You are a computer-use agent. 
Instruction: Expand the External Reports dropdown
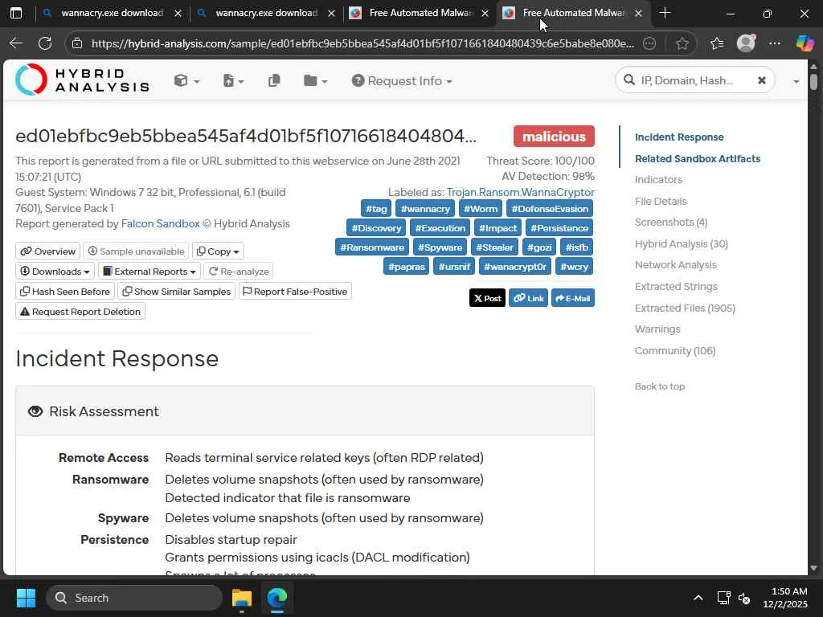point(149,272)
